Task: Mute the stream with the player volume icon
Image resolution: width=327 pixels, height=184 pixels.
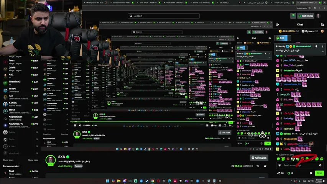Action: (x=80, y=125)
